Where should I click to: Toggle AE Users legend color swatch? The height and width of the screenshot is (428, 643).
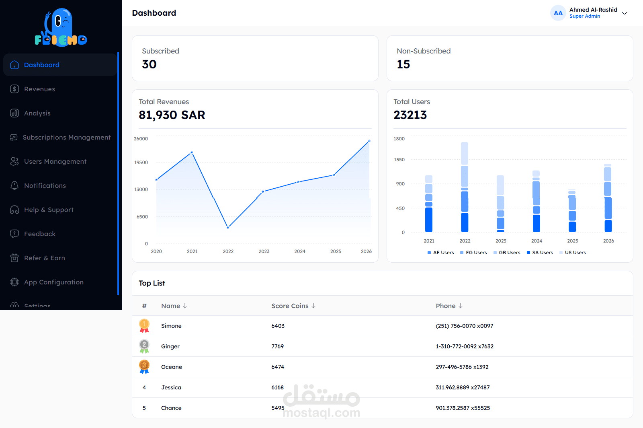point(429,253)
